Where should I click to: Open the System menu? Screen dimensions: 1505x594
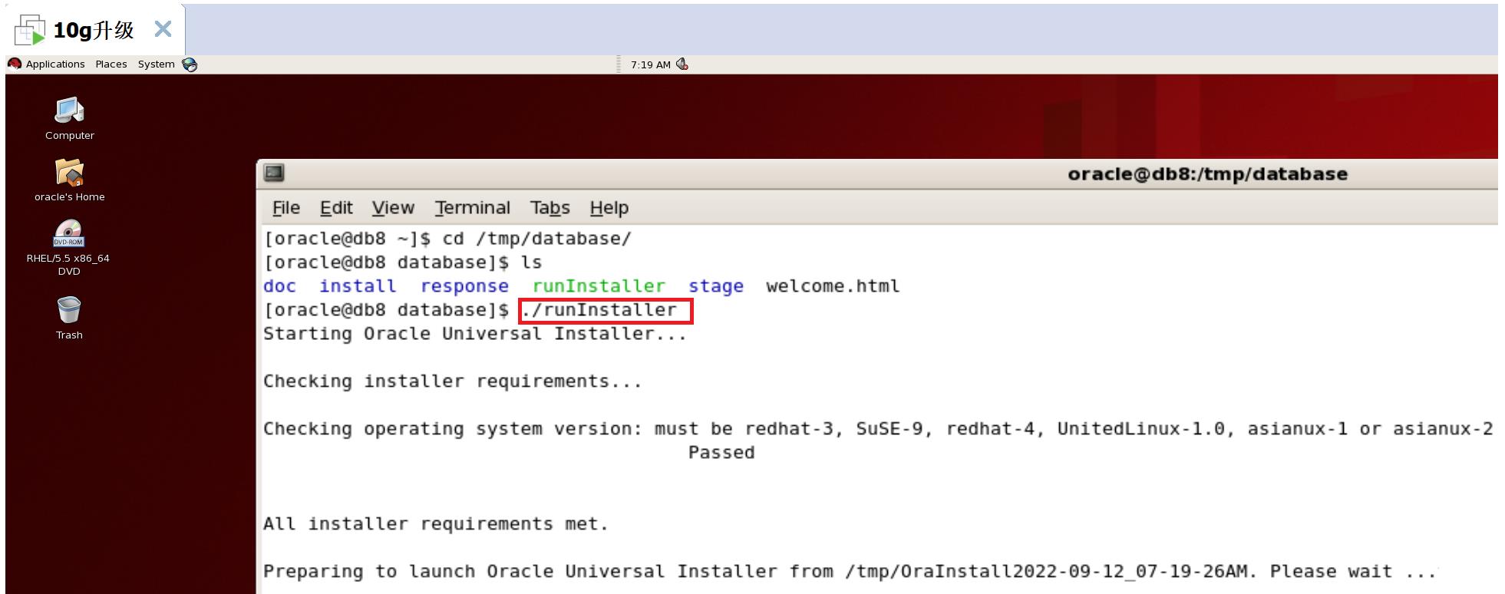tap(156, 64)
